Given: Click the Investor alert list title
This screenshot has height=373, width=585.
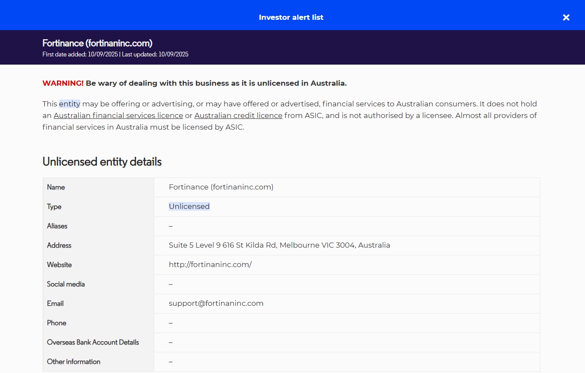Looking at the screenshot, I should click(291, 17).
